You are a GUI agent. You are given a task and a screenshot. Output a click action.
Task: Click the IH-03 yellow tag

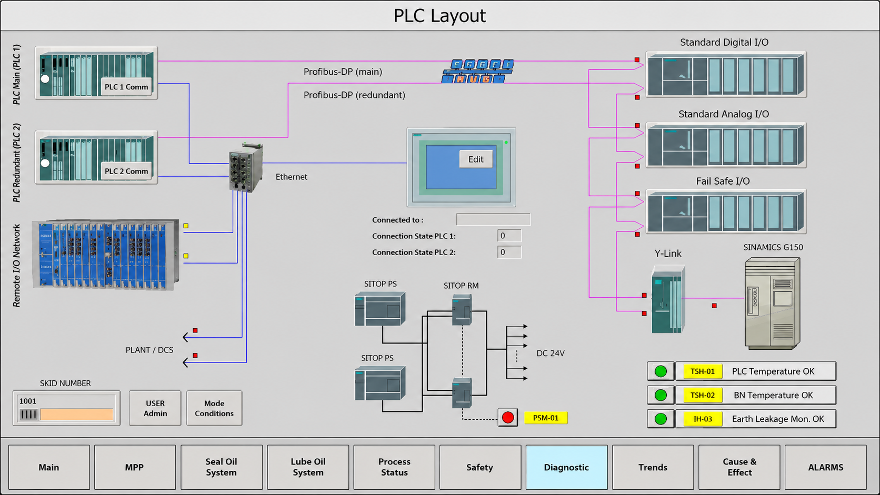[703, 419]
